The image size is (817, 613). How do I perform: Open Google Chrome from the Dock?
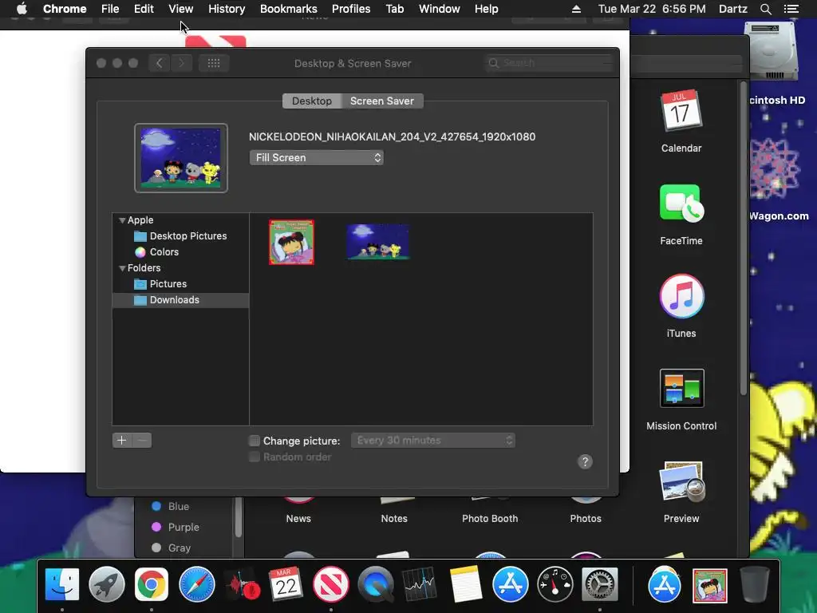[151, 584]
